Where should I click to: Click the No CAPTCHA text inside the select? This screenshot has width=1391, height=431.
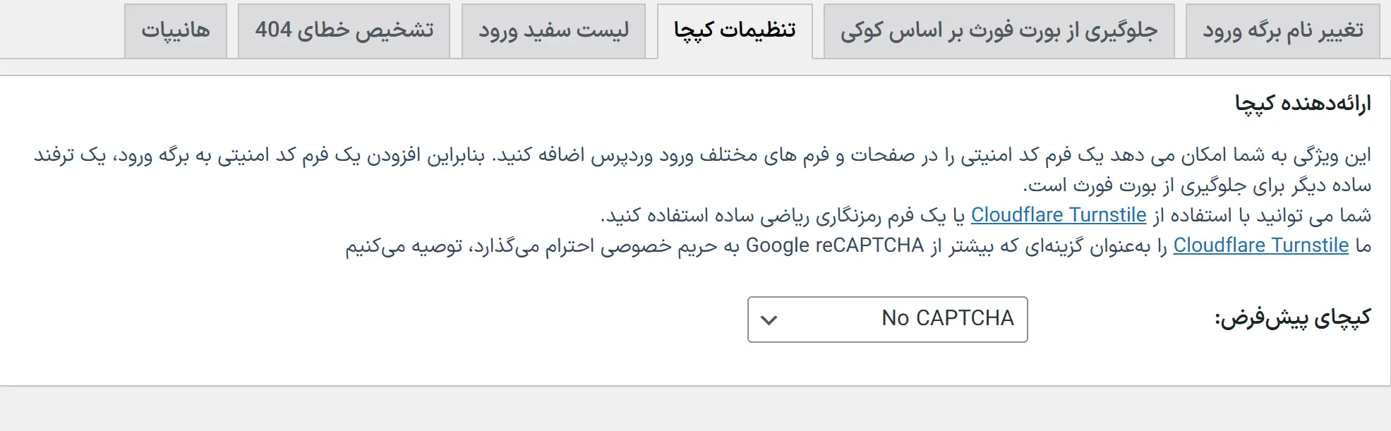(x=947, y=318)
